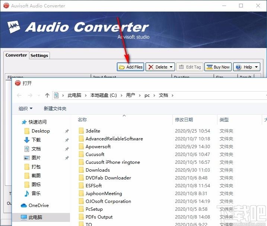Sort by 名称 column header

tap(82, 120)
